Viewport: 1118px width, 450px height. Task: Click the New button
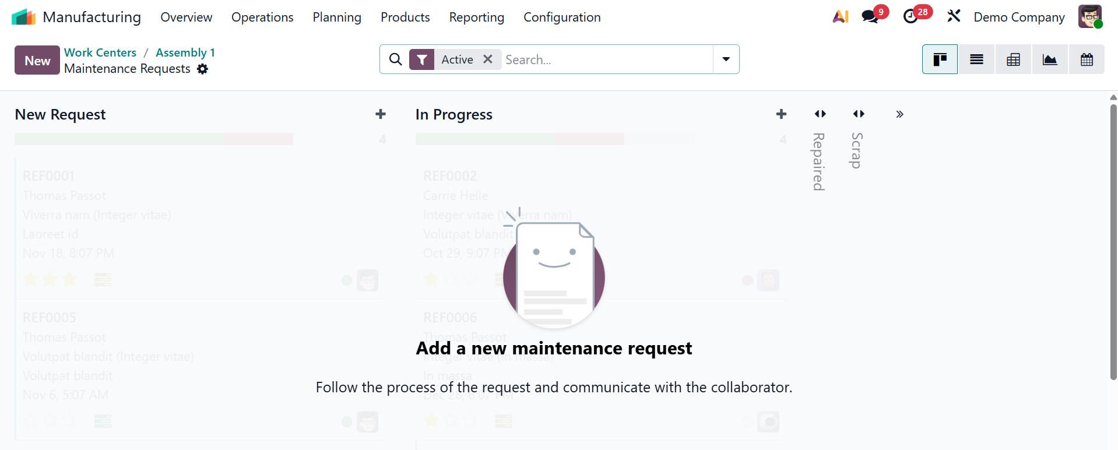(37, 61)
